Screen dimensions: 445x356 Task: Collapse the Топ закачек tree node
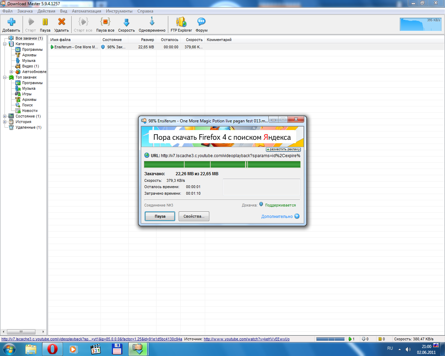click(x=5, y=77)
